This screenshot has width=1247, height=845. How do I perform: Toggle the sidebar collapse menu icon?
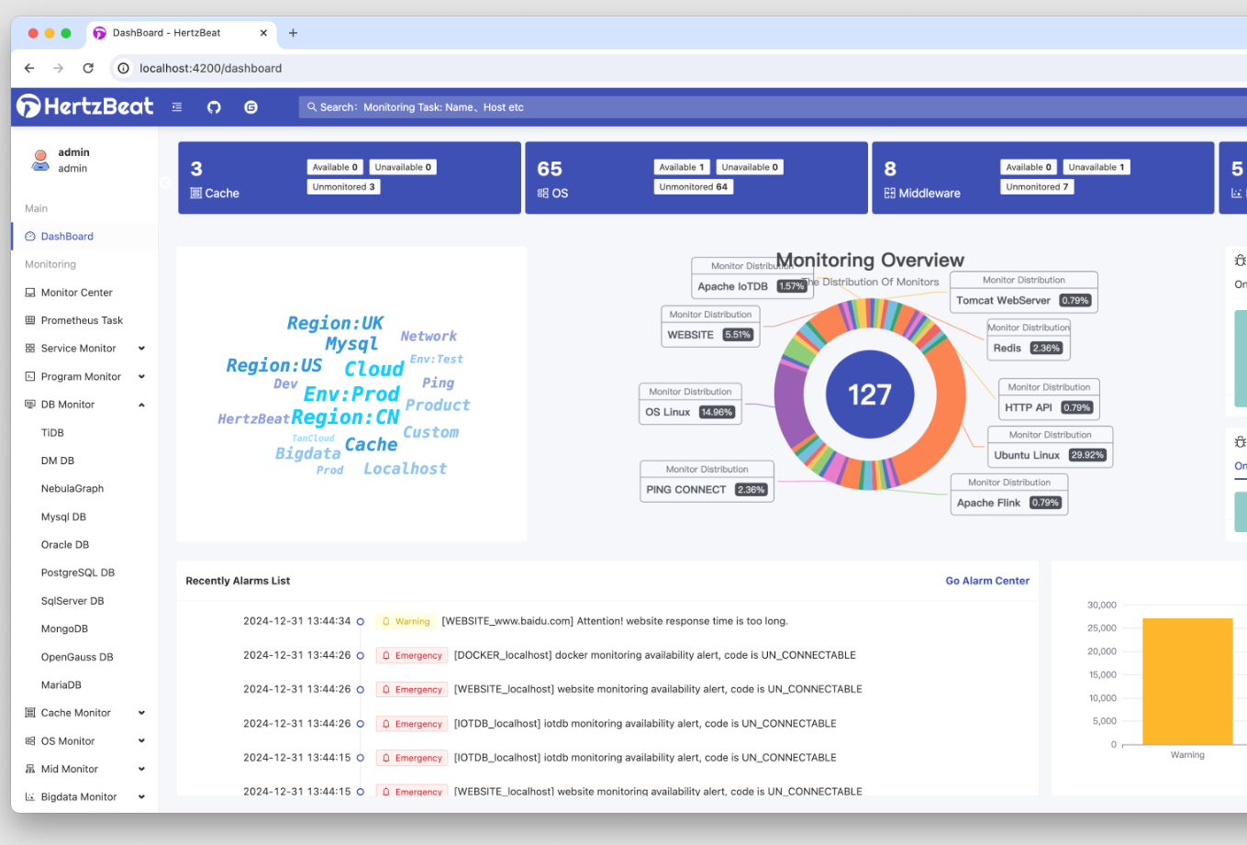[177, 107]
